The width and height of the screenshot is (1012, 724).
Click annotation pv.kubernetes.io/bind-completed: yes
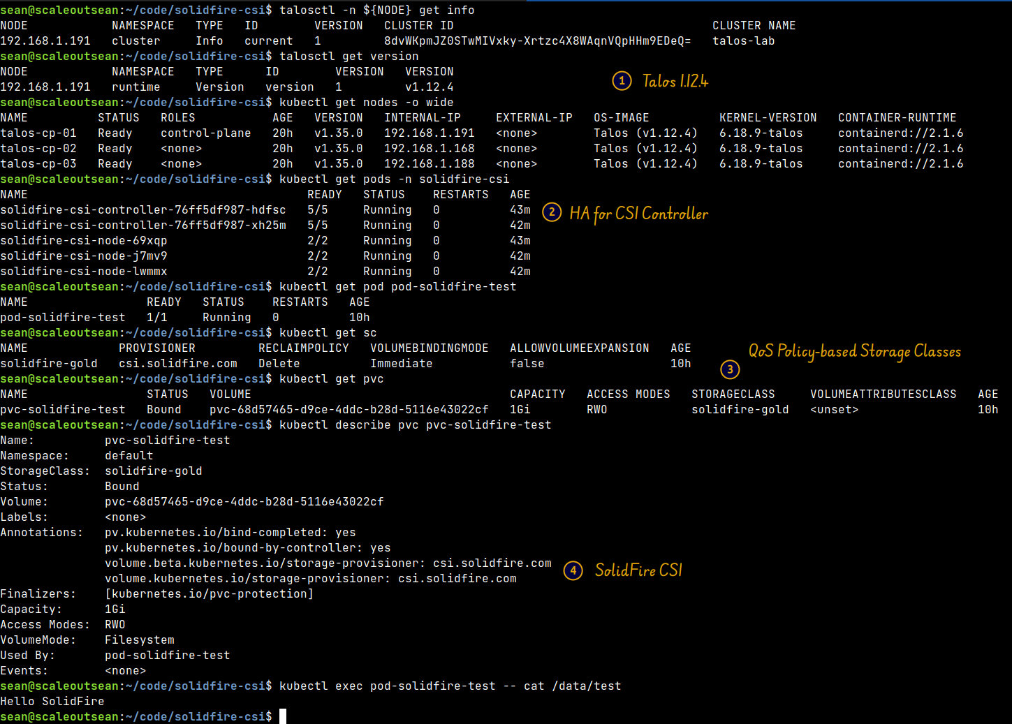coord(230,532)
